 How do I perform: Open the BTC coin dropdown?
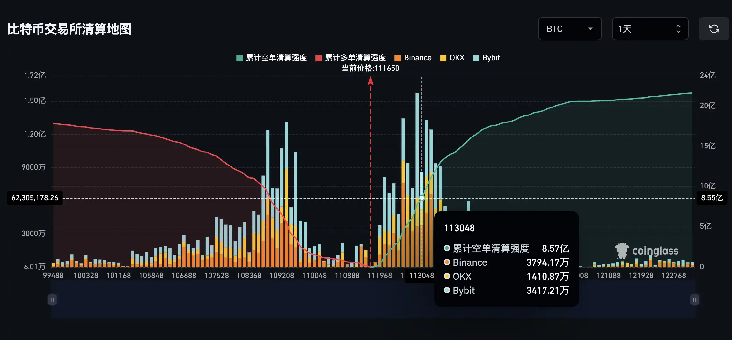pyautogui.click(x=569, y=29)
